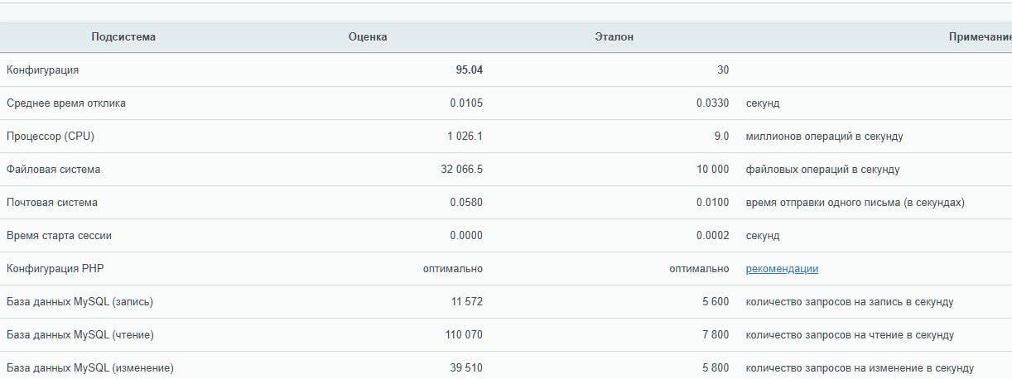Image resolution: width=1012 pixels, height=379 pixels.
Task: Click the file system score 32 066.5
Action: tap(462, 170)
